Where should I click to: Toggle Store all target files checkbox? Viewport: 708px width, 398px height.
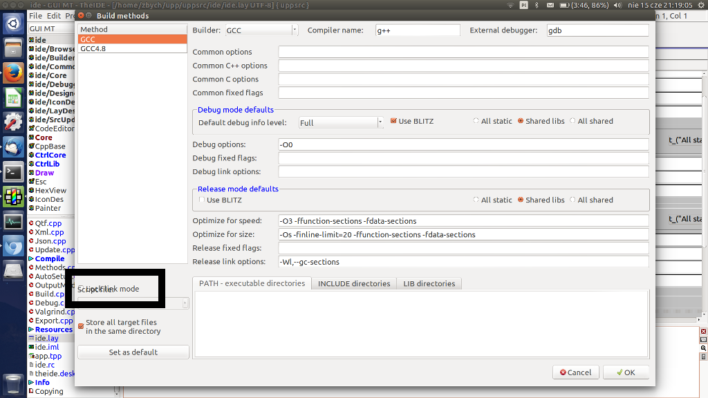(81, 326)
